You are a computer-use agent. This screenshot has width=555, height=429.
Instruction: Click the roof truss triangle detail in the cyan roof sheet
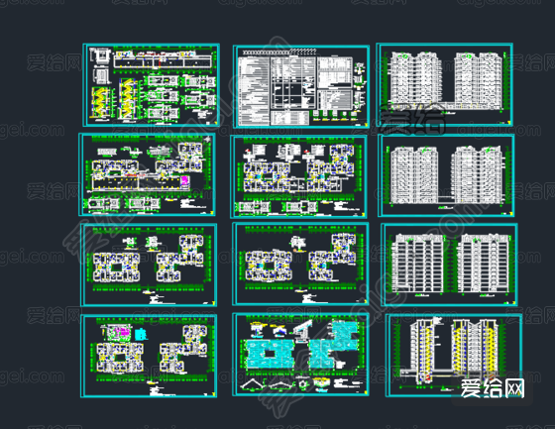[x=252, y=384]
